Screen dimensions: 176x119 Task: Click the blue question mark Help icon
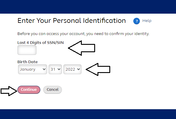(x=137, y=21)
